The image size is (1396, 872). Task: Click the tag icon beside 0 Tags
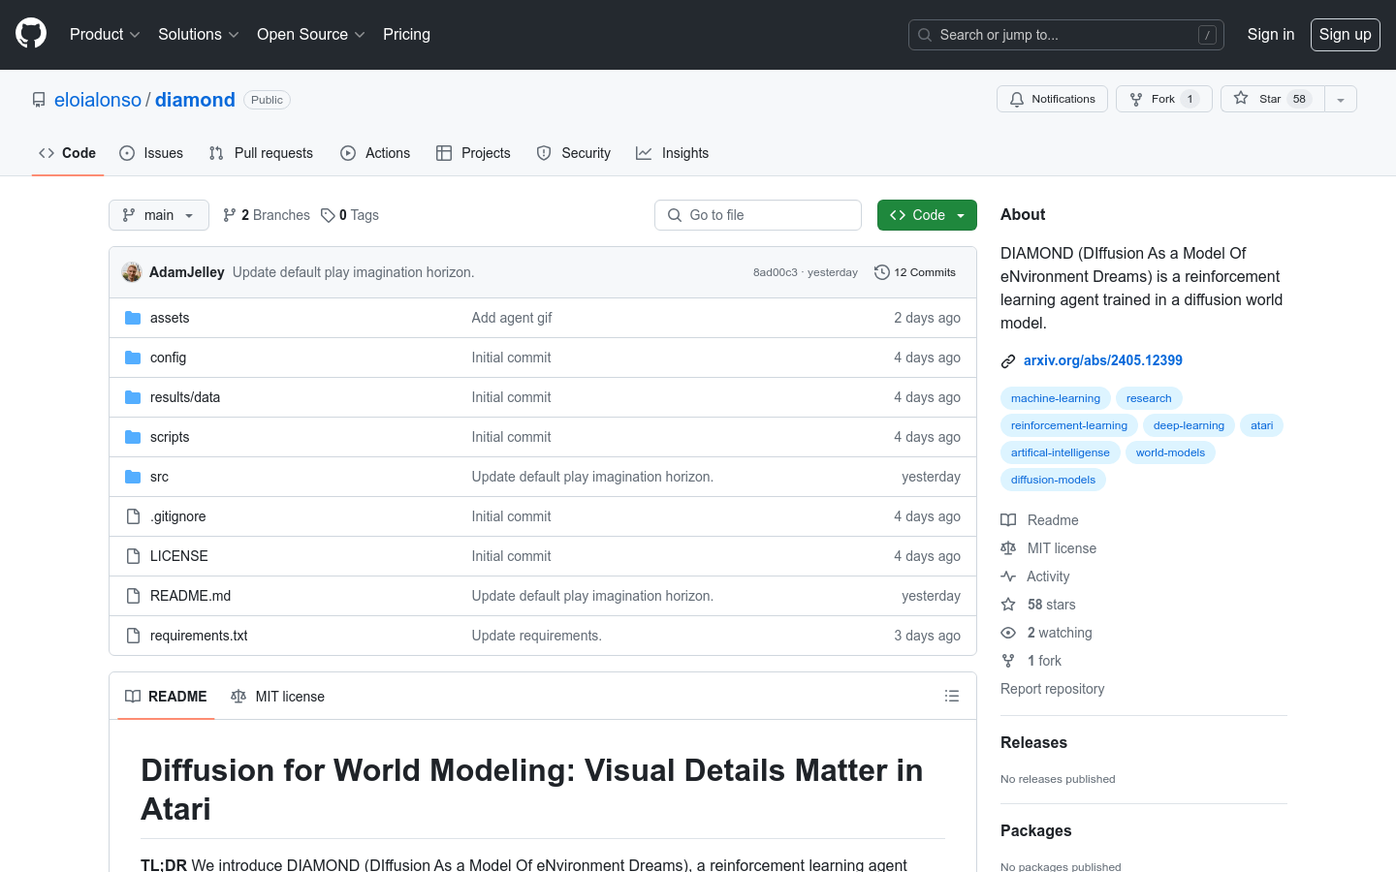328,215
